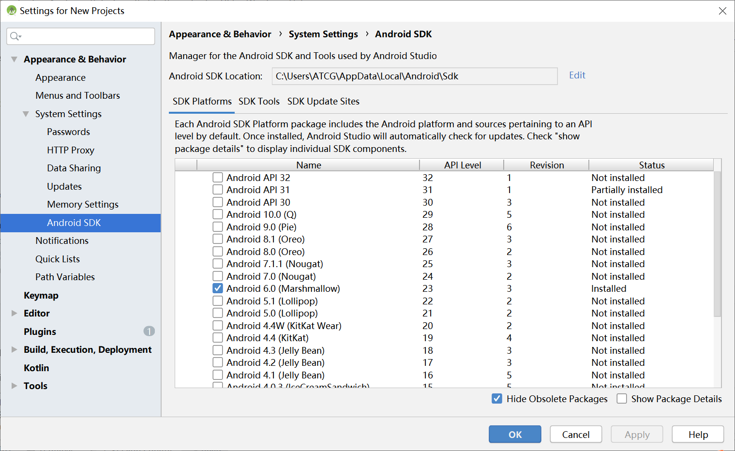Close the Settings dialog window
The width and height of the screenshot is (735, 451).
pyautogui.click(x=722, y=11)
